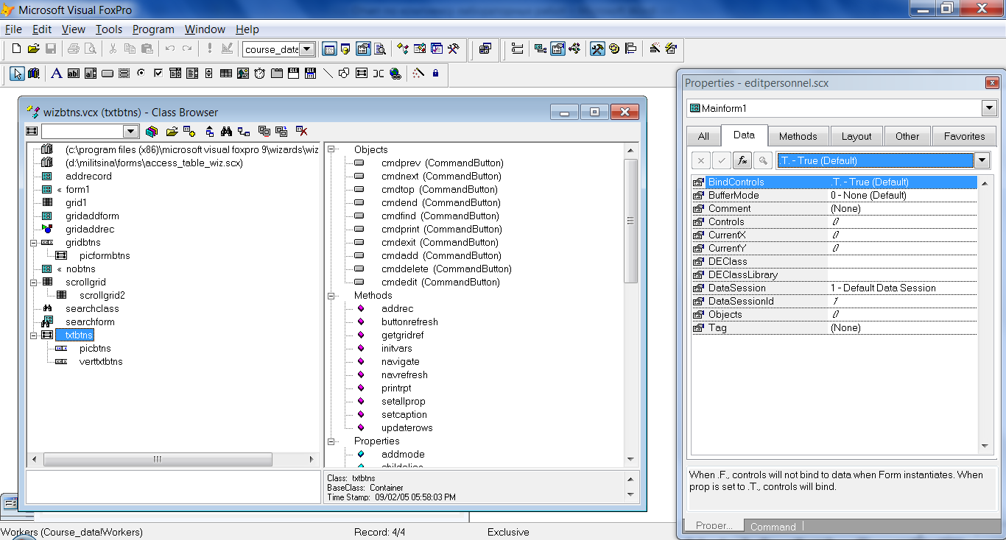Image resolution: width=1006 pixels, height=540 pixels.
Task: Select the Hyperlink control tool
Action: pos(396,74)
